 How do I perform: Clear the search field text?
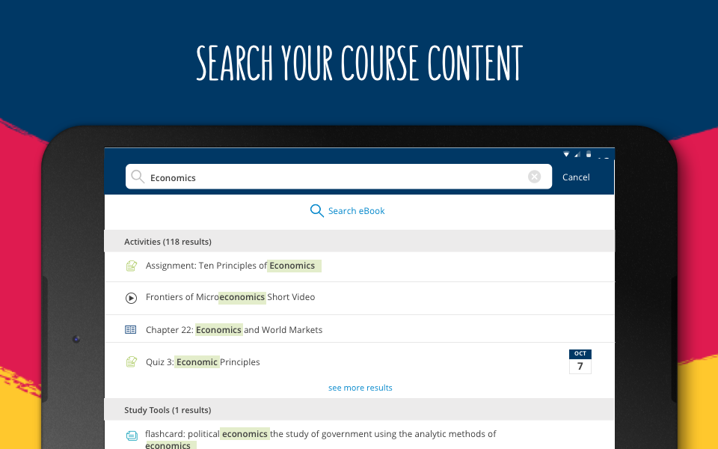[534, 177]
